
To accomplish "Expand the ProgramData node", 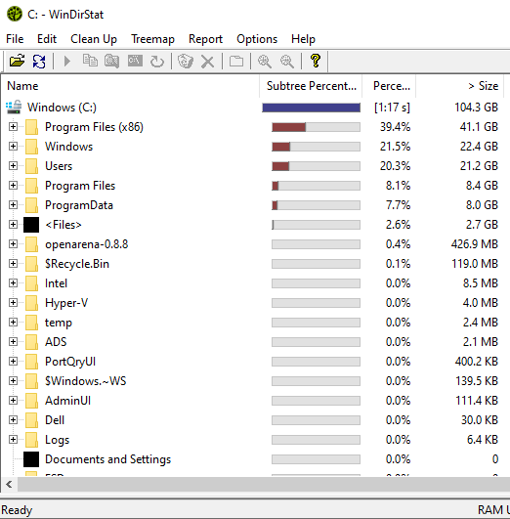I will click(x=13, y=204).
